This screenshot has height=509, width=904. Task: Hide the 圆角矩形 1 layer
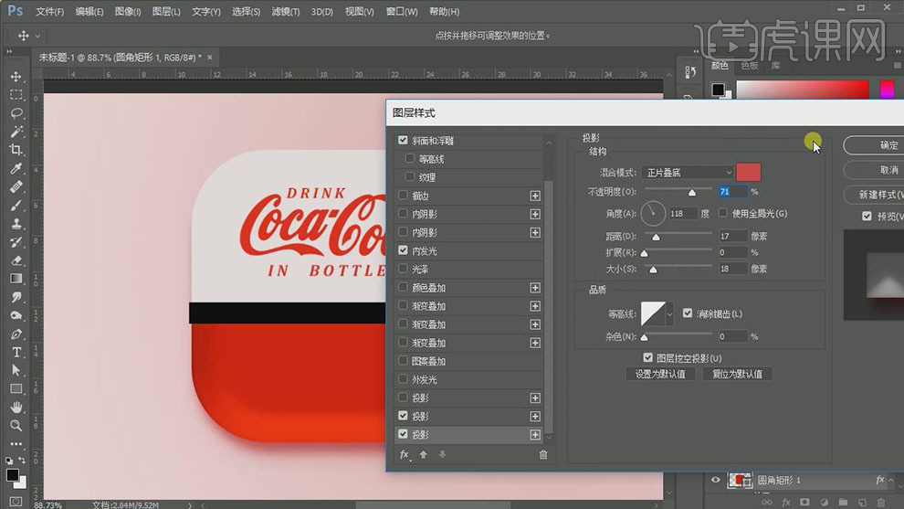(x=716, y=480)
